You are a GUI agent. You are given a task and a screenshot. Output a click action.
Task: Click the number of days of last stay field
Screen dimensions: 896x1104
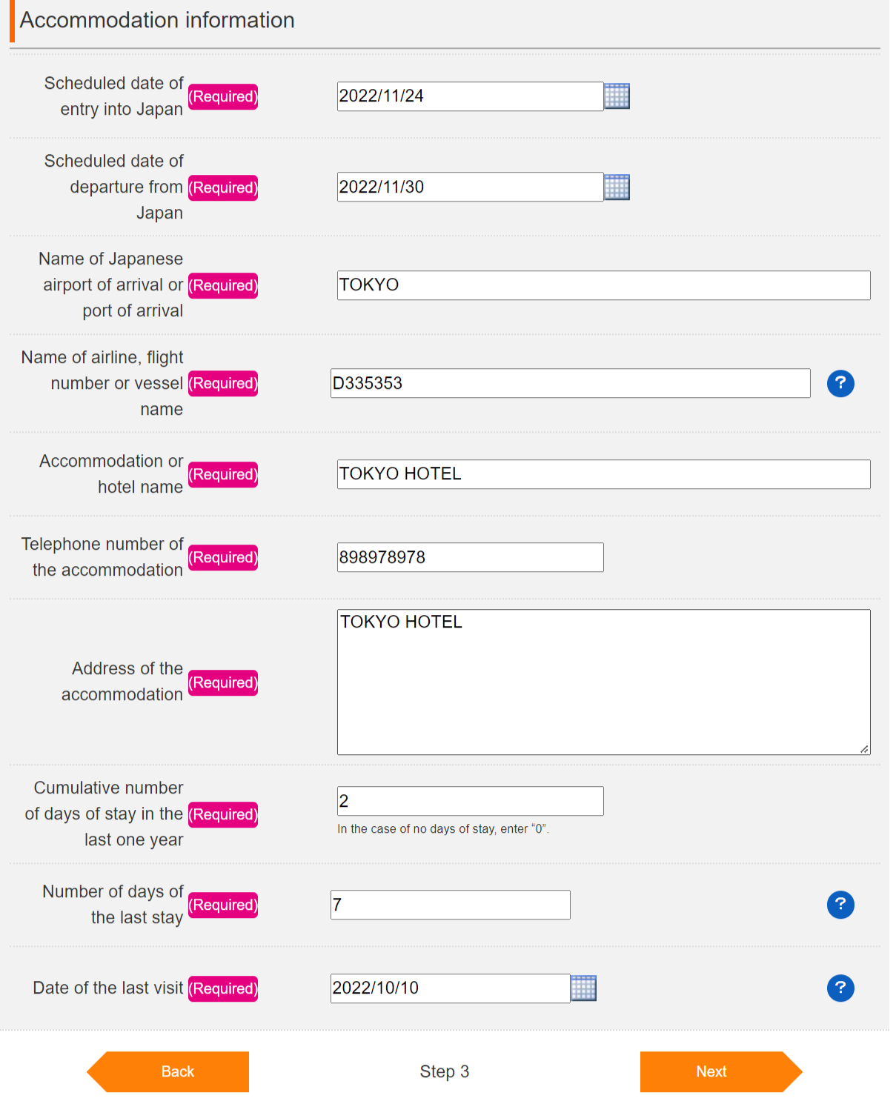point(450,905)
